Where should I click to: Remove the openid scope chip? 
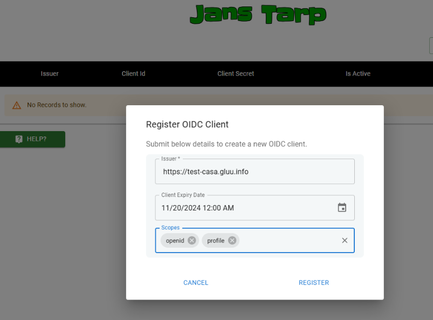click(191, 241)
